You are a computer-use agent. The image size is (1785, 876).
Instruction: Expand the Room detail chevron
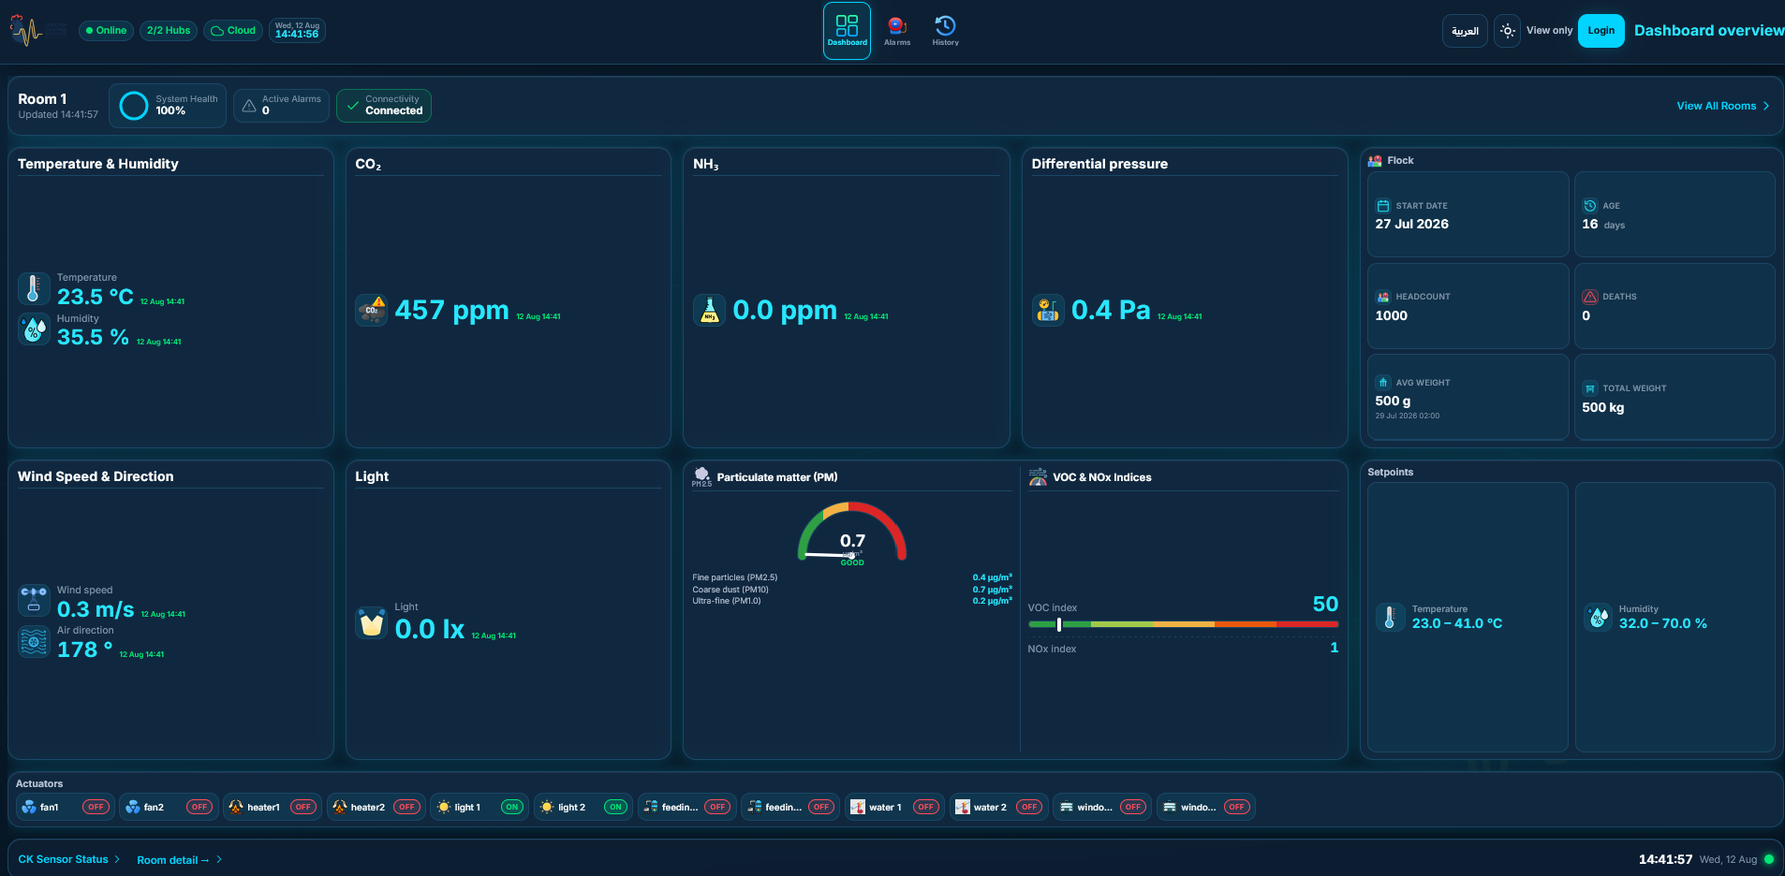[x=219, y=859]
